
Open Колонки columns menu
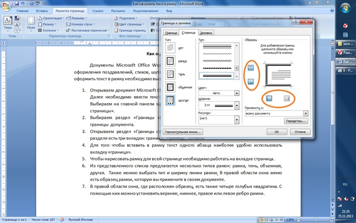pos(48,30)
